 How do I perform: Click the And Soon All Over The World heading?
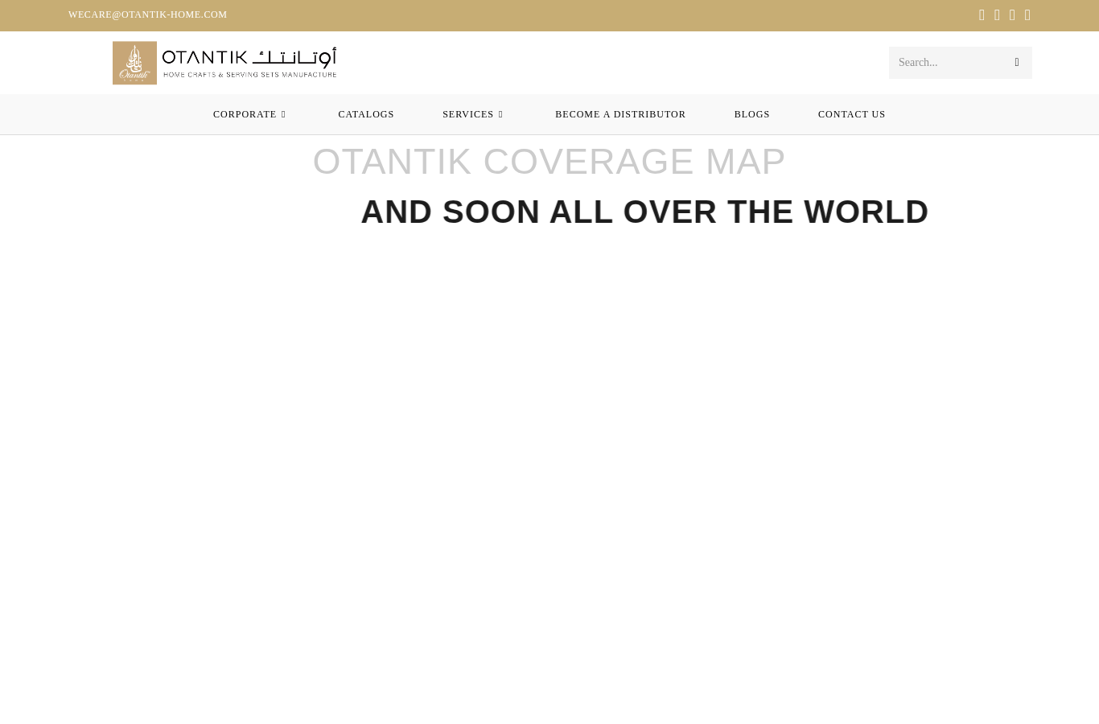tap(644, 212)
